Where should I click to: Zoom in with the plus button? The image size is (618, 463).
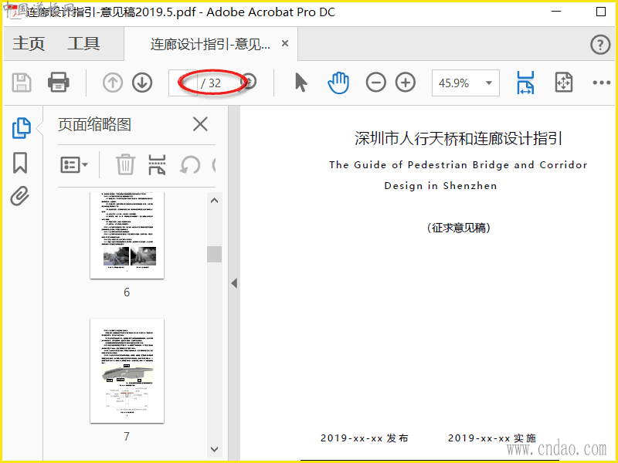(406, 83)
